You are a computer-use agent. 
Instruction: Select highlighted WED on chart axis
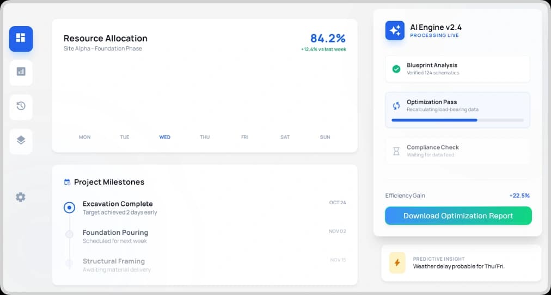click(165, 137)
